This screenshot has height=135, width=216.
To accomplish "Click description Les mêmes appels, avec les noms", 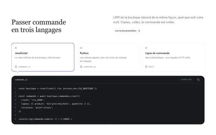I will tap(103, 59).
